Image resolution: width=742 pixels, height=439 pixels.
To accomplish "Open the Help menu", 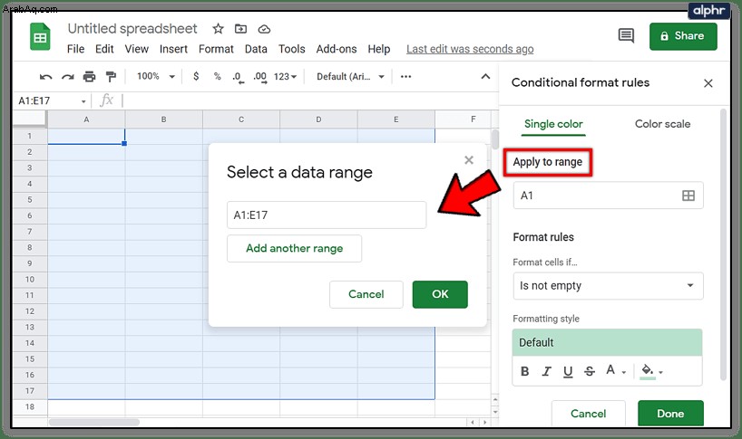I will pyautogui.click(x=379, y=49).
